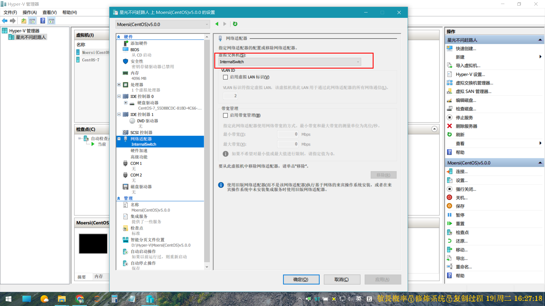
Task: Expand the Hard Drive node
Action: pos(125,103)
